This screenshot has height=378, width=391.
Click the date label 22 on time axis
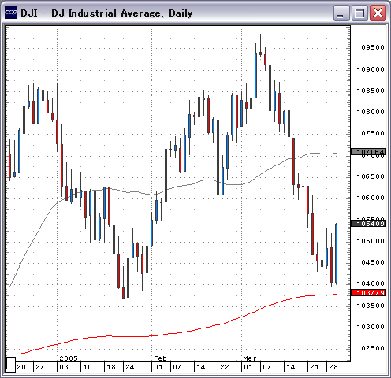point(225,367)
